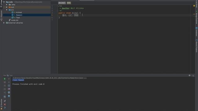
Task: Collapse the Javadoc comment fold marker
Action: (58, 6)
